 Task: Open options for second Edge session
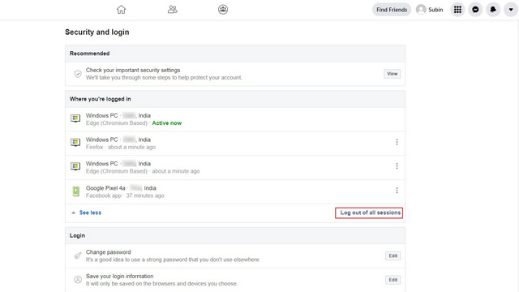[397, 166]
